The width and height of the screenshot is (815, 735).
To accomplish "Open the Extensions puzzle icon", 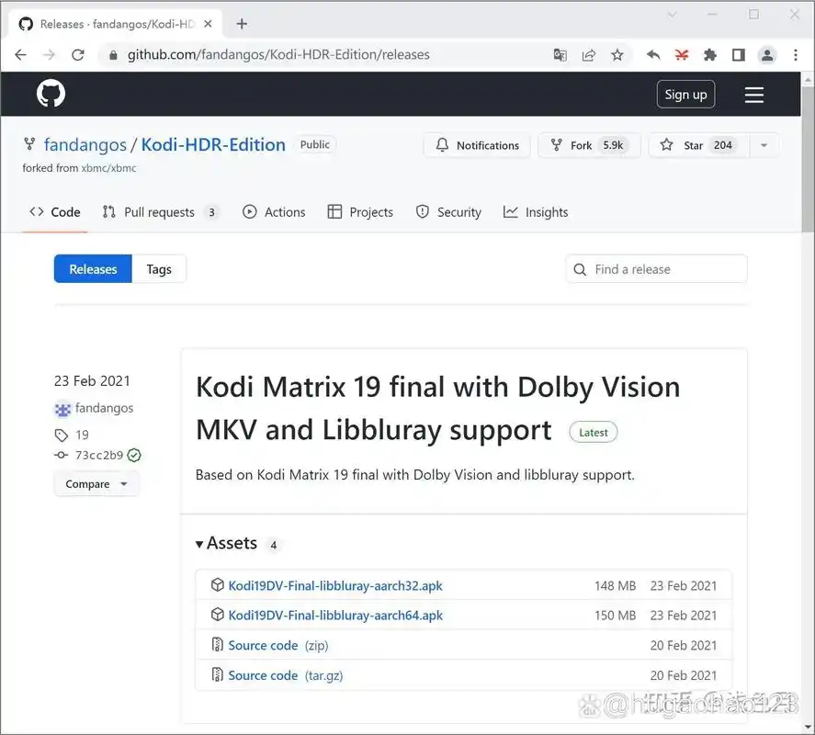I will pyautogui.click(x=709, y=54).
